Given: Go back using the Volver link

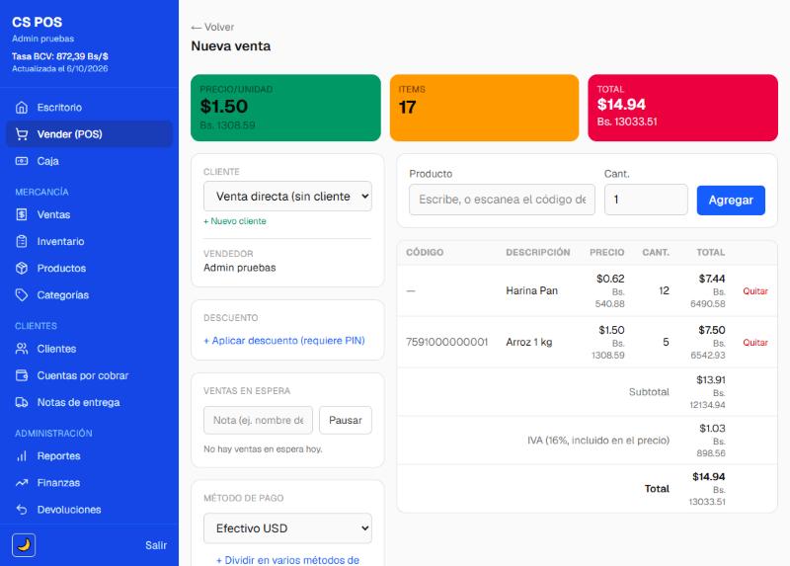Looking at the screenshot, I should (x=212, y=28).
